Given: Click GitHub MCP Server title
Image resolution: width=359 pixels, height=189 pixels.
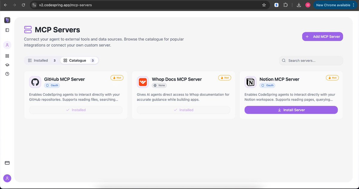Looking at the screenshot, I should [x=64, y=79].
